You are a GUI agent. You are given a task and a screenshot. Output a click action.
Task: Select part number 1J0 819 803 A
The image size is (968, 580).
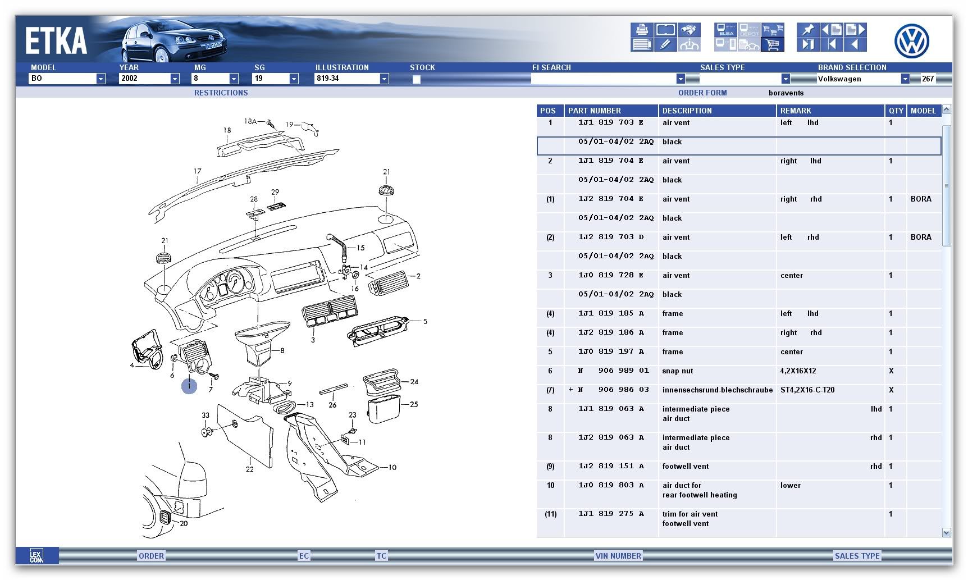611,485
